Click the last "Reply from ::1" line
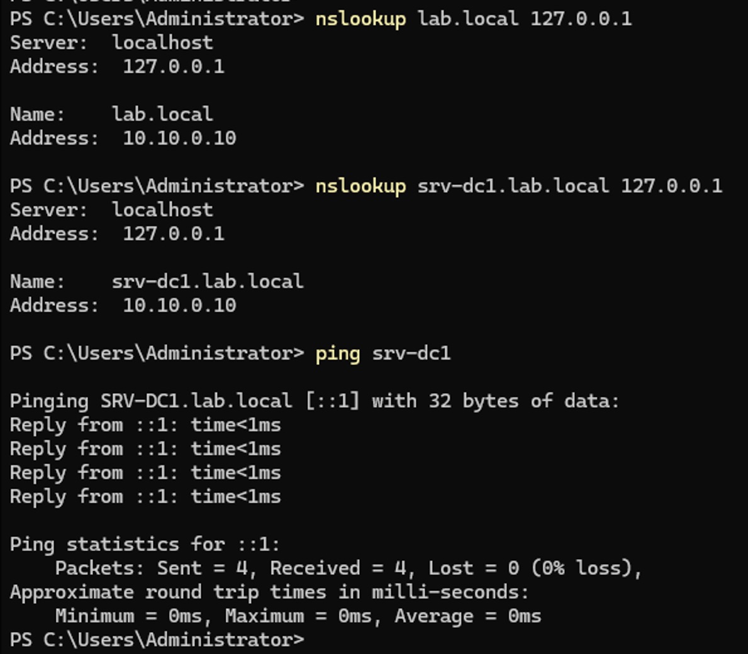This screenshot has height=654, width=748. (x=145, y=497)
